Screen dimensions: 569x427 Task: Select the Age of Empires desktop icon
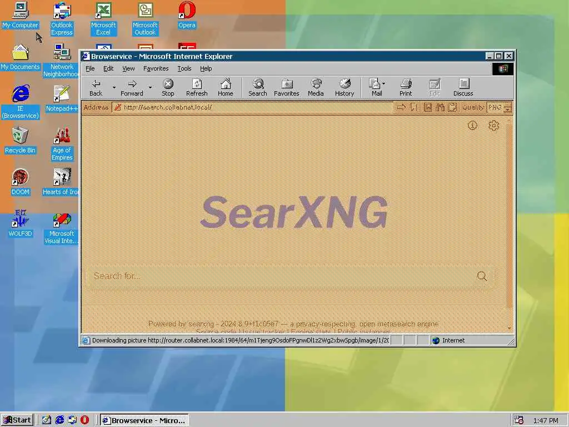(x=62, y=144)
